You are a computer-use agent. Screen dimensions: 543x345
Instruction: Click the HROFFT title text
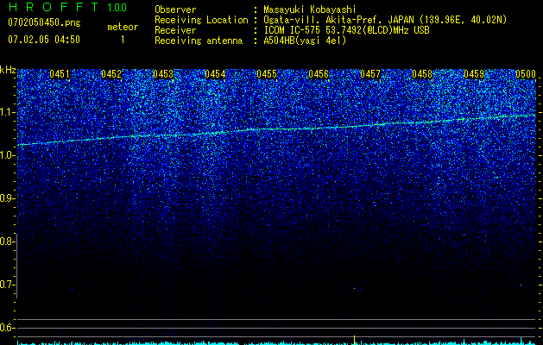click(x=54, y=7)
